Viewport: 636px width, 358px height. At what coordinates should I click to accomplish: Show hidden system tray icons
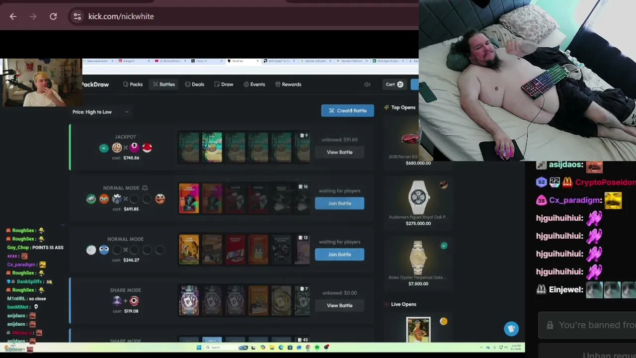[x=481, y=347]
